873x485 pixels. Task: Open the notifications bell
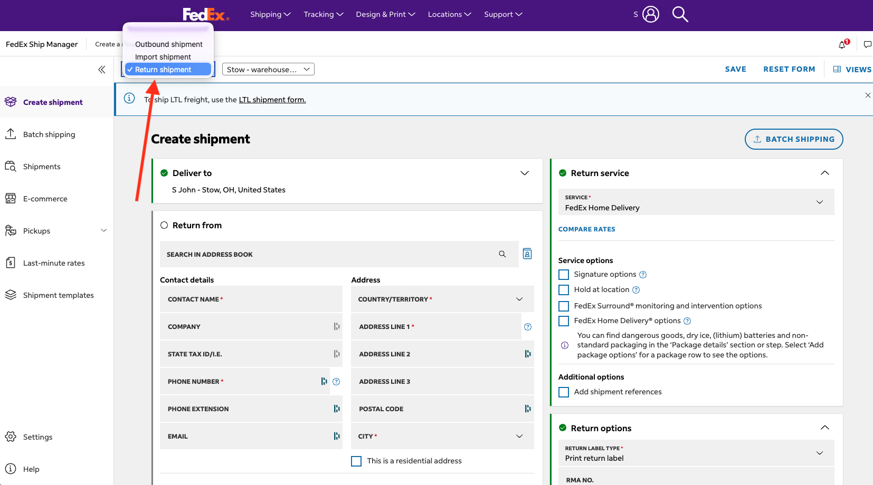842,44
